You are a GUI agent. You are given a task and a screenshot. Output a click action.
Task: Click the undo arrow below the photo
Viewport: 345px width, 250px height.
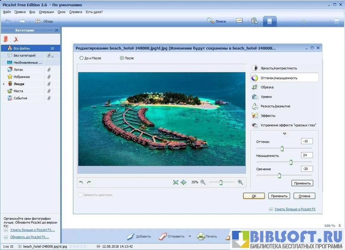[81, 182]
